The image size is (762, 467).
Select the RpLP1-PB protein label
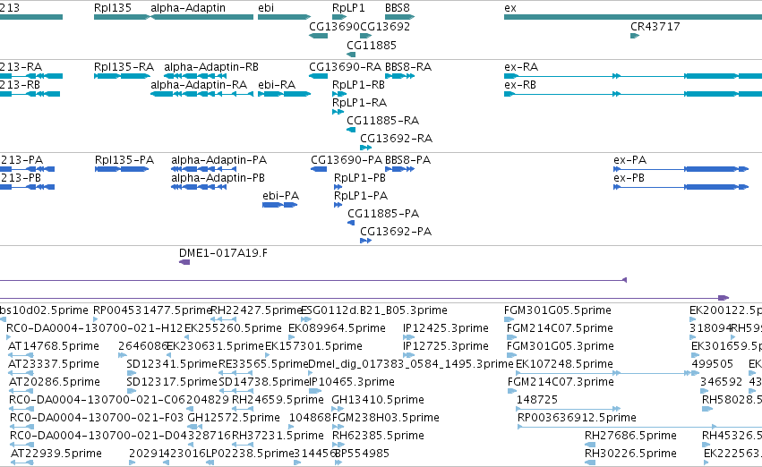(x=360, y=178)
